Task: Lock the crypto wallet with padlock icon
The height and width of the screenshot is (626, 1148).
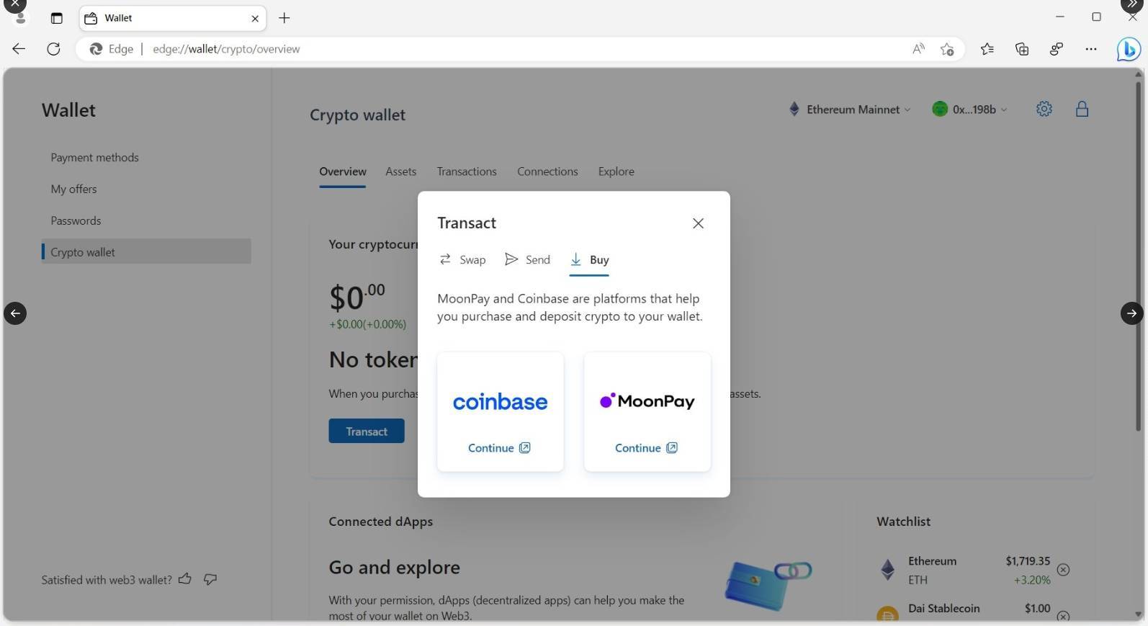Action: (1082, 109)
